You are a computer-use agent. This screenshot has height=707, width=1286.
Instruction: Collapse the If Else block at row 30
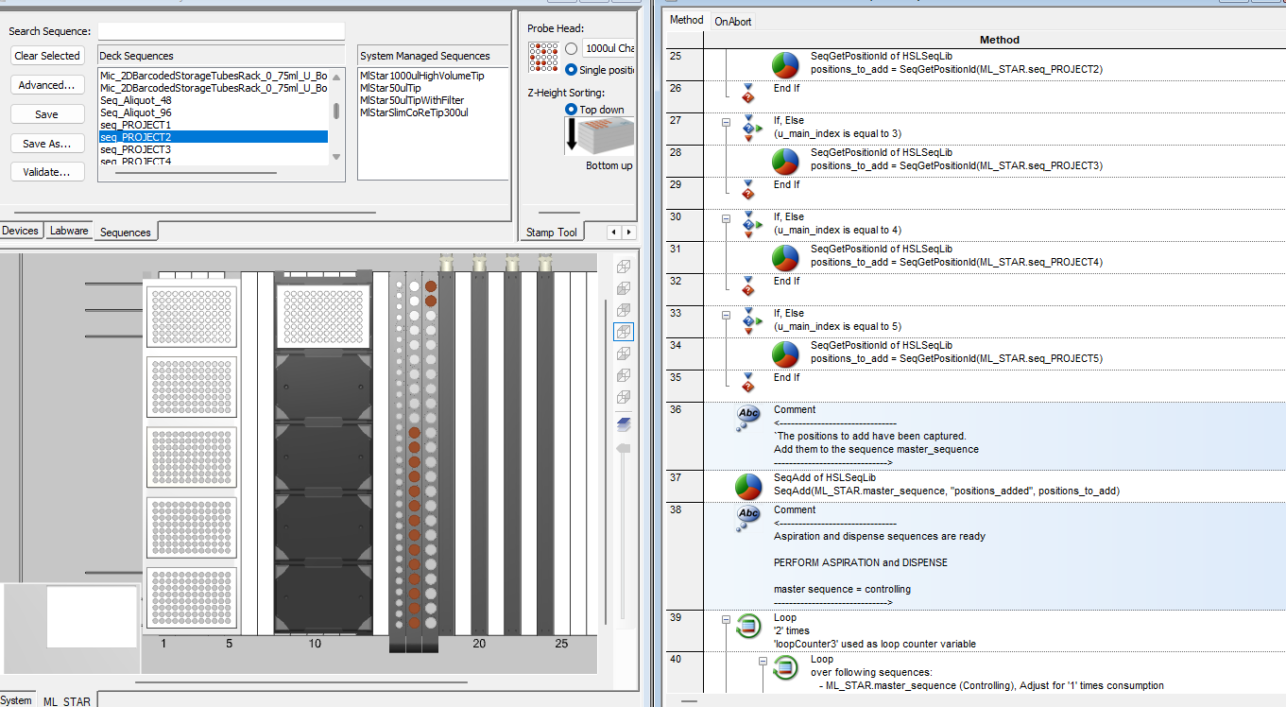coord(727,218)
